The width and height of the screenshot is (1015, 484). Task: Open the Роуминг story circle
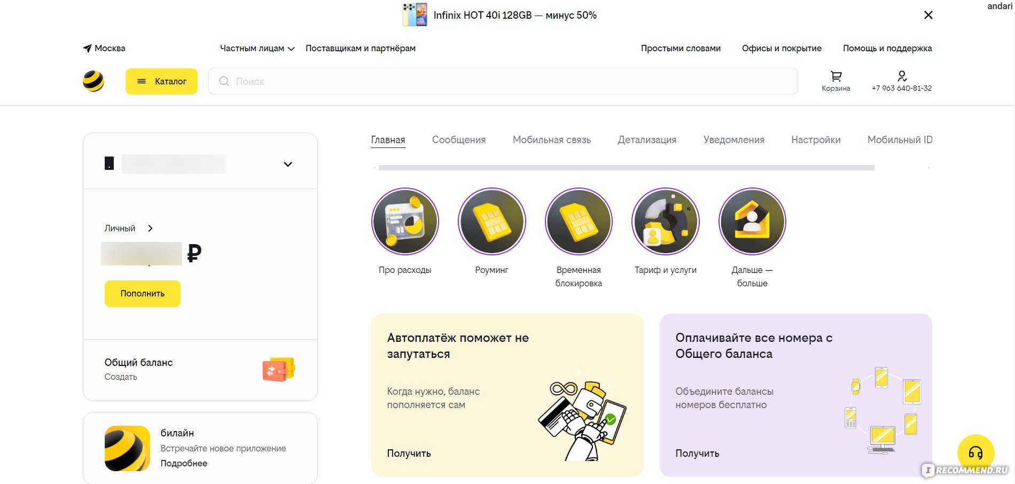[x=491, y=221]
